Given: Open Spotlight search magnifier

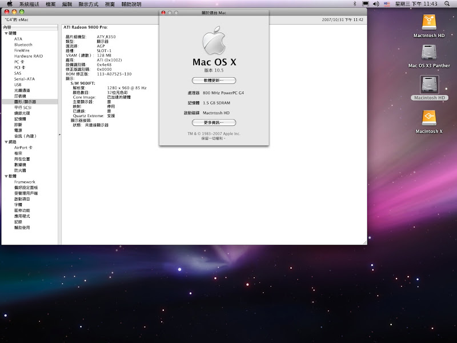Looking at the screenshot, I should tap(447, 4).
